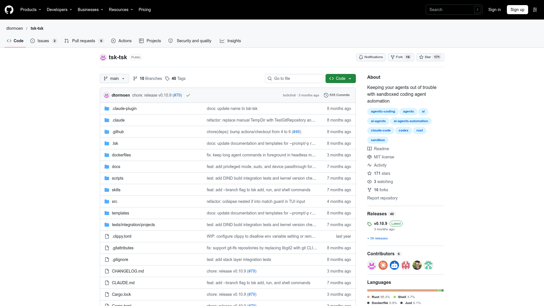
Task: Expand the Resources menu
Action: (x=121, y=10)
